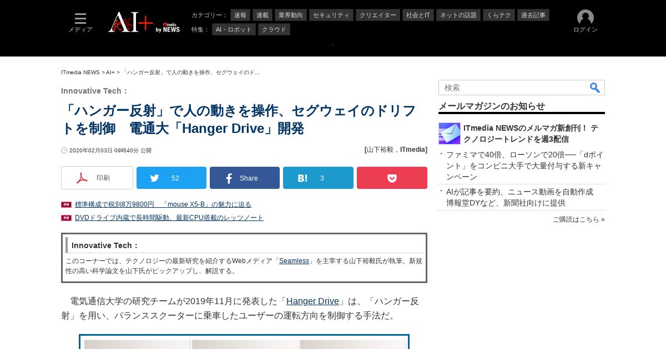Click the Innovative Tech: series label above headline
666x349 pixels.
(x=95, y=91)
